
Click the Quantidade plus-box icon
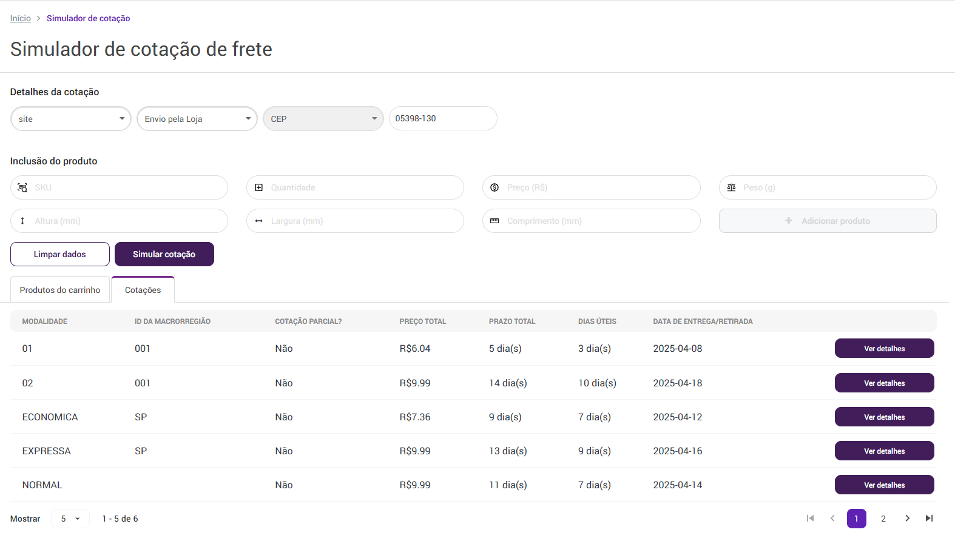[x=259, y=188]
